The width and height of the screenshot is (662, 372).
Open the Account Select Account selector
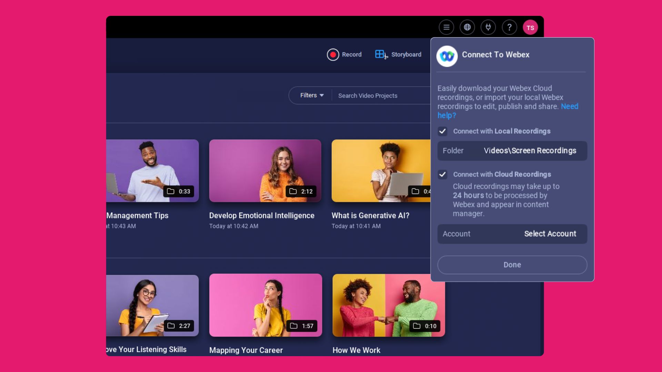tap(512, 234)
